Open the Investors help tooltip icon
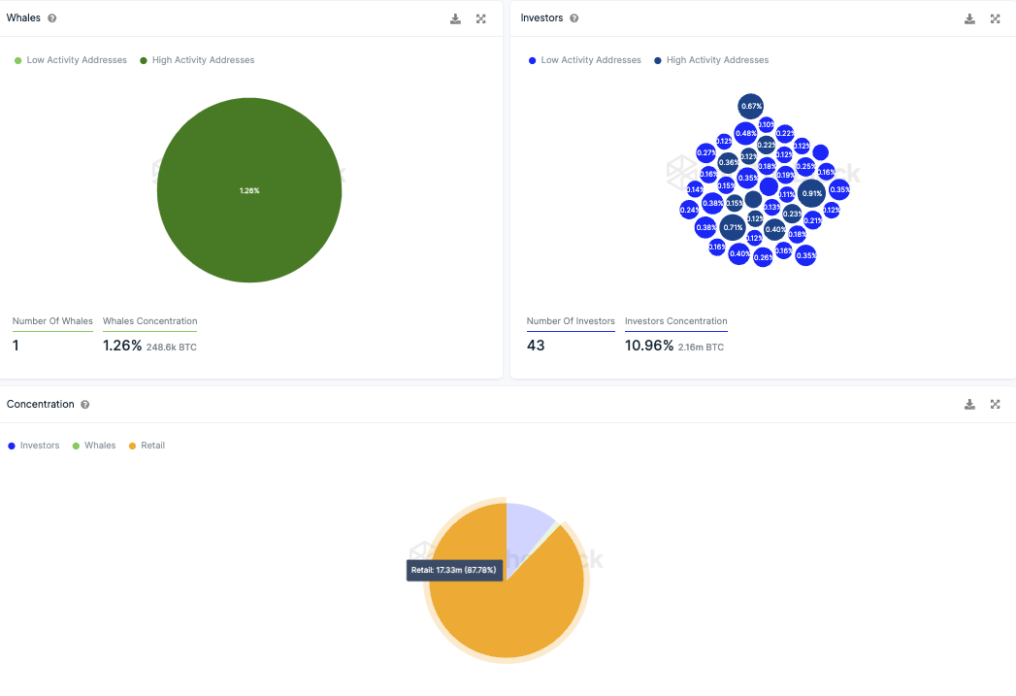 574,18
